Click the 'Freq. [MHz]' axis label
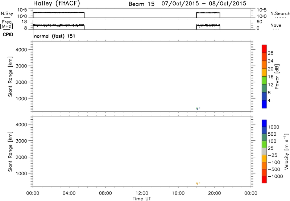 click(7, 24)
